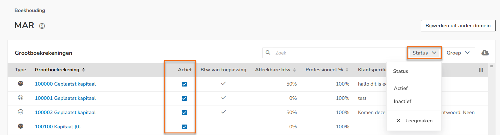Select Actief in Status menu
500x135 pixels.
point(401,88)
